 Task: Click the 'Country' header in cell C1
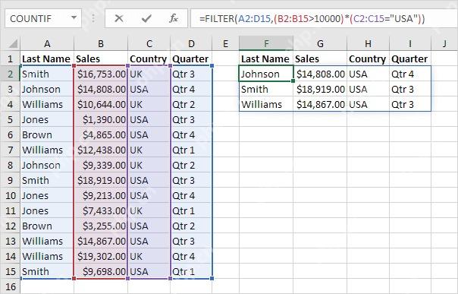pos(149,58)
